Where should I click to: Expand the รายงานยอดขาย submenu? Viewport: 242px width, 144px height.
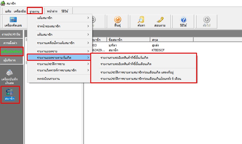(x=59, y=51)
